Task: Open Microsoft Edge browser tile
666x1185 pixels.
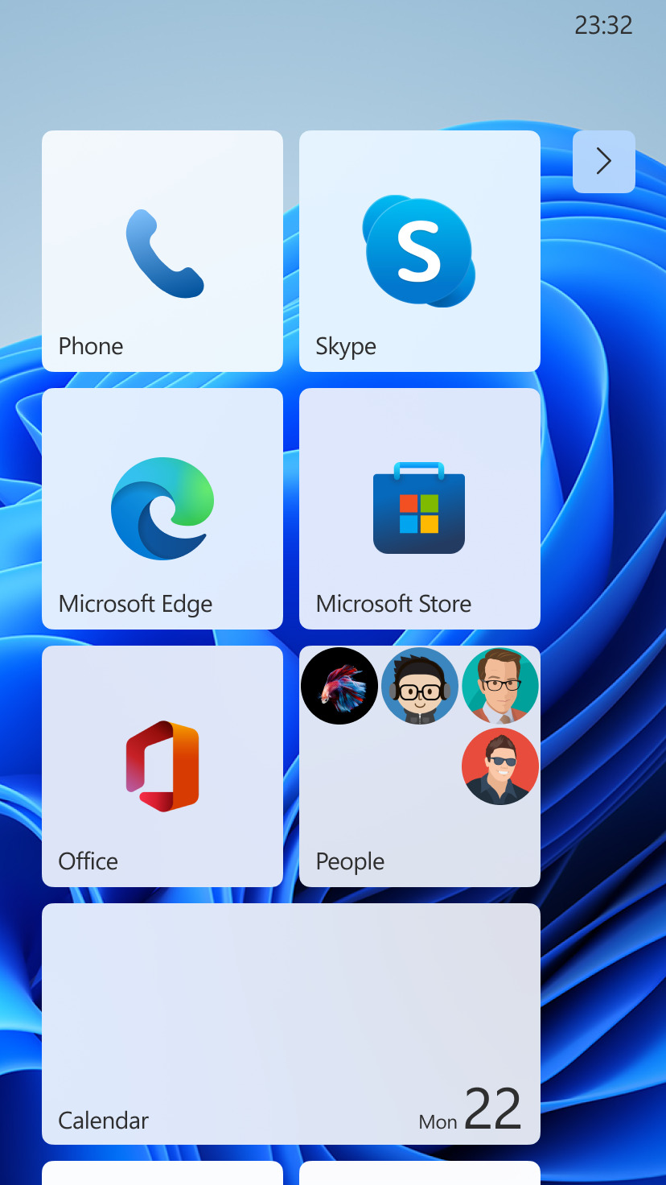Action: click(162, 509)
